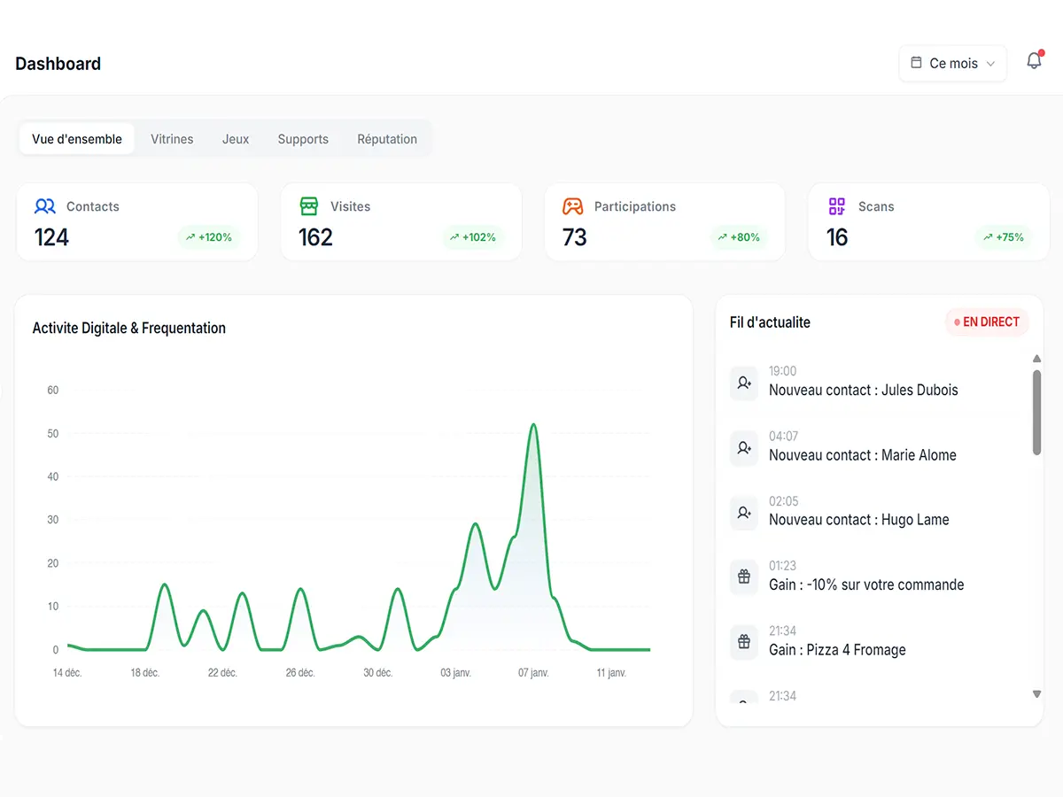The width and height of the screenshot is (1063, 797).
Task: Click the Visites storefront icon
Action: coord(308,205)
